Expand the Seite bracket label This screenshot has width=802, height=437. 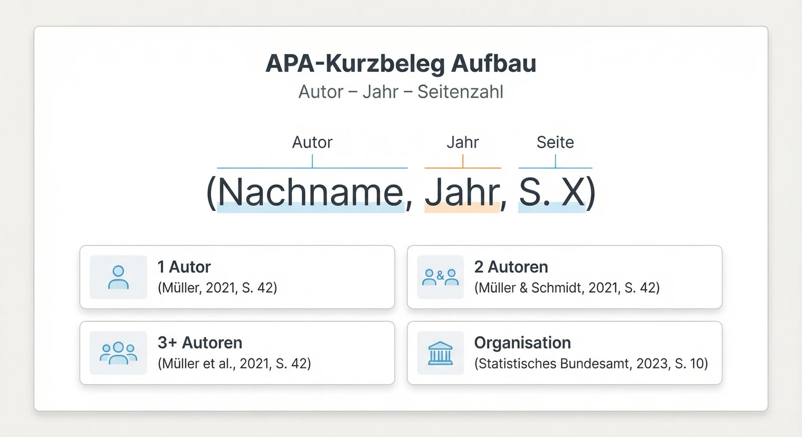click(555, 142)
